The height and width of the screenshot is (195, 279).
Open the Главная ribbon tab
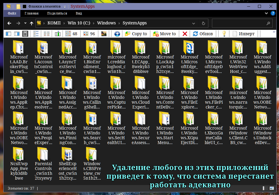[32, 13]
